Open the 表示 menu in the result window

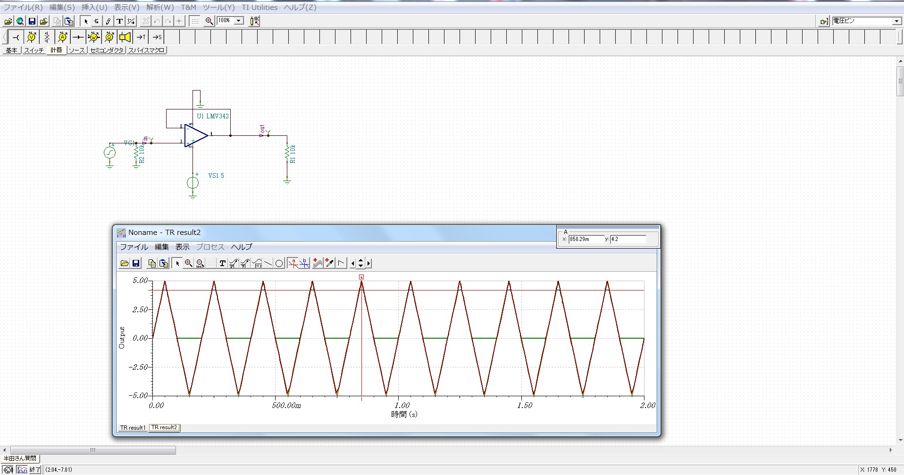[x=183, y=247]
